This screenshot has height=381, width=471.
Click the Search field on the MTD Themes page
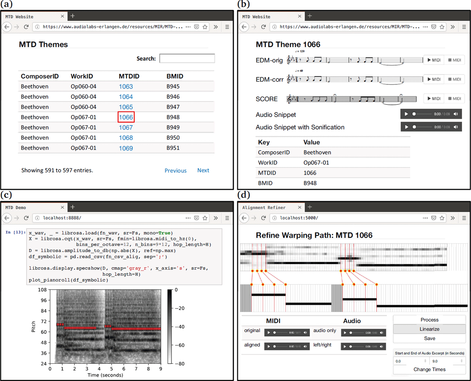(x=187, y=58)
